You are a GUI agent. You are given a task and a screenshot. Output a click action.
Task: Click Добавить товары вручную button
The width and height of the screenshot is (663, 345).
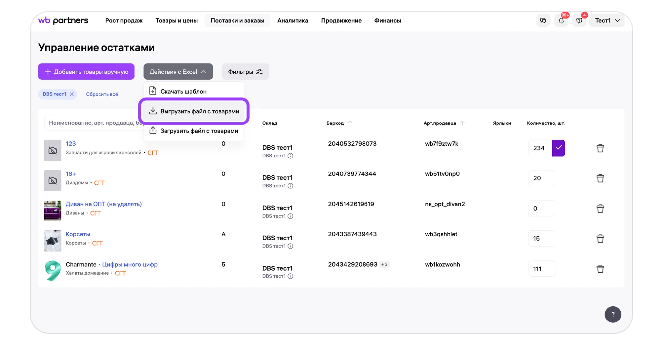tap(86, 72)
